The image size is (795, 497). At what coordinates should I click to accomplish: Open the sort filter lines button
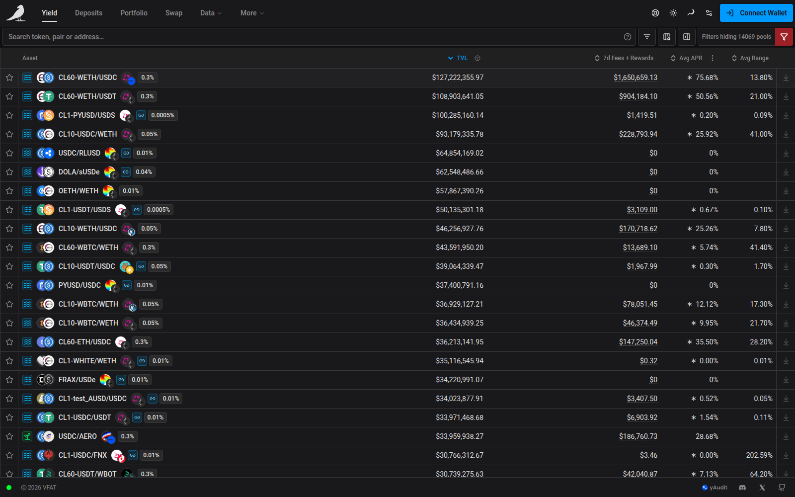pos(647,37)
